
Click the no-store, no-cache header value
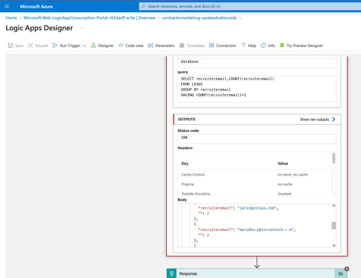coord(293,174)
